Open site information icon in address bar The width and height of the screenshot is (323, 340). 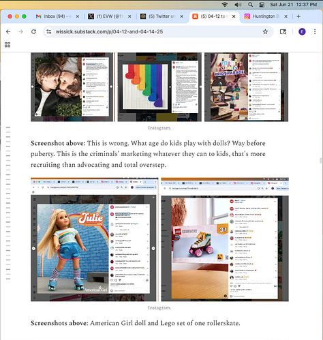tap(49, 31)
